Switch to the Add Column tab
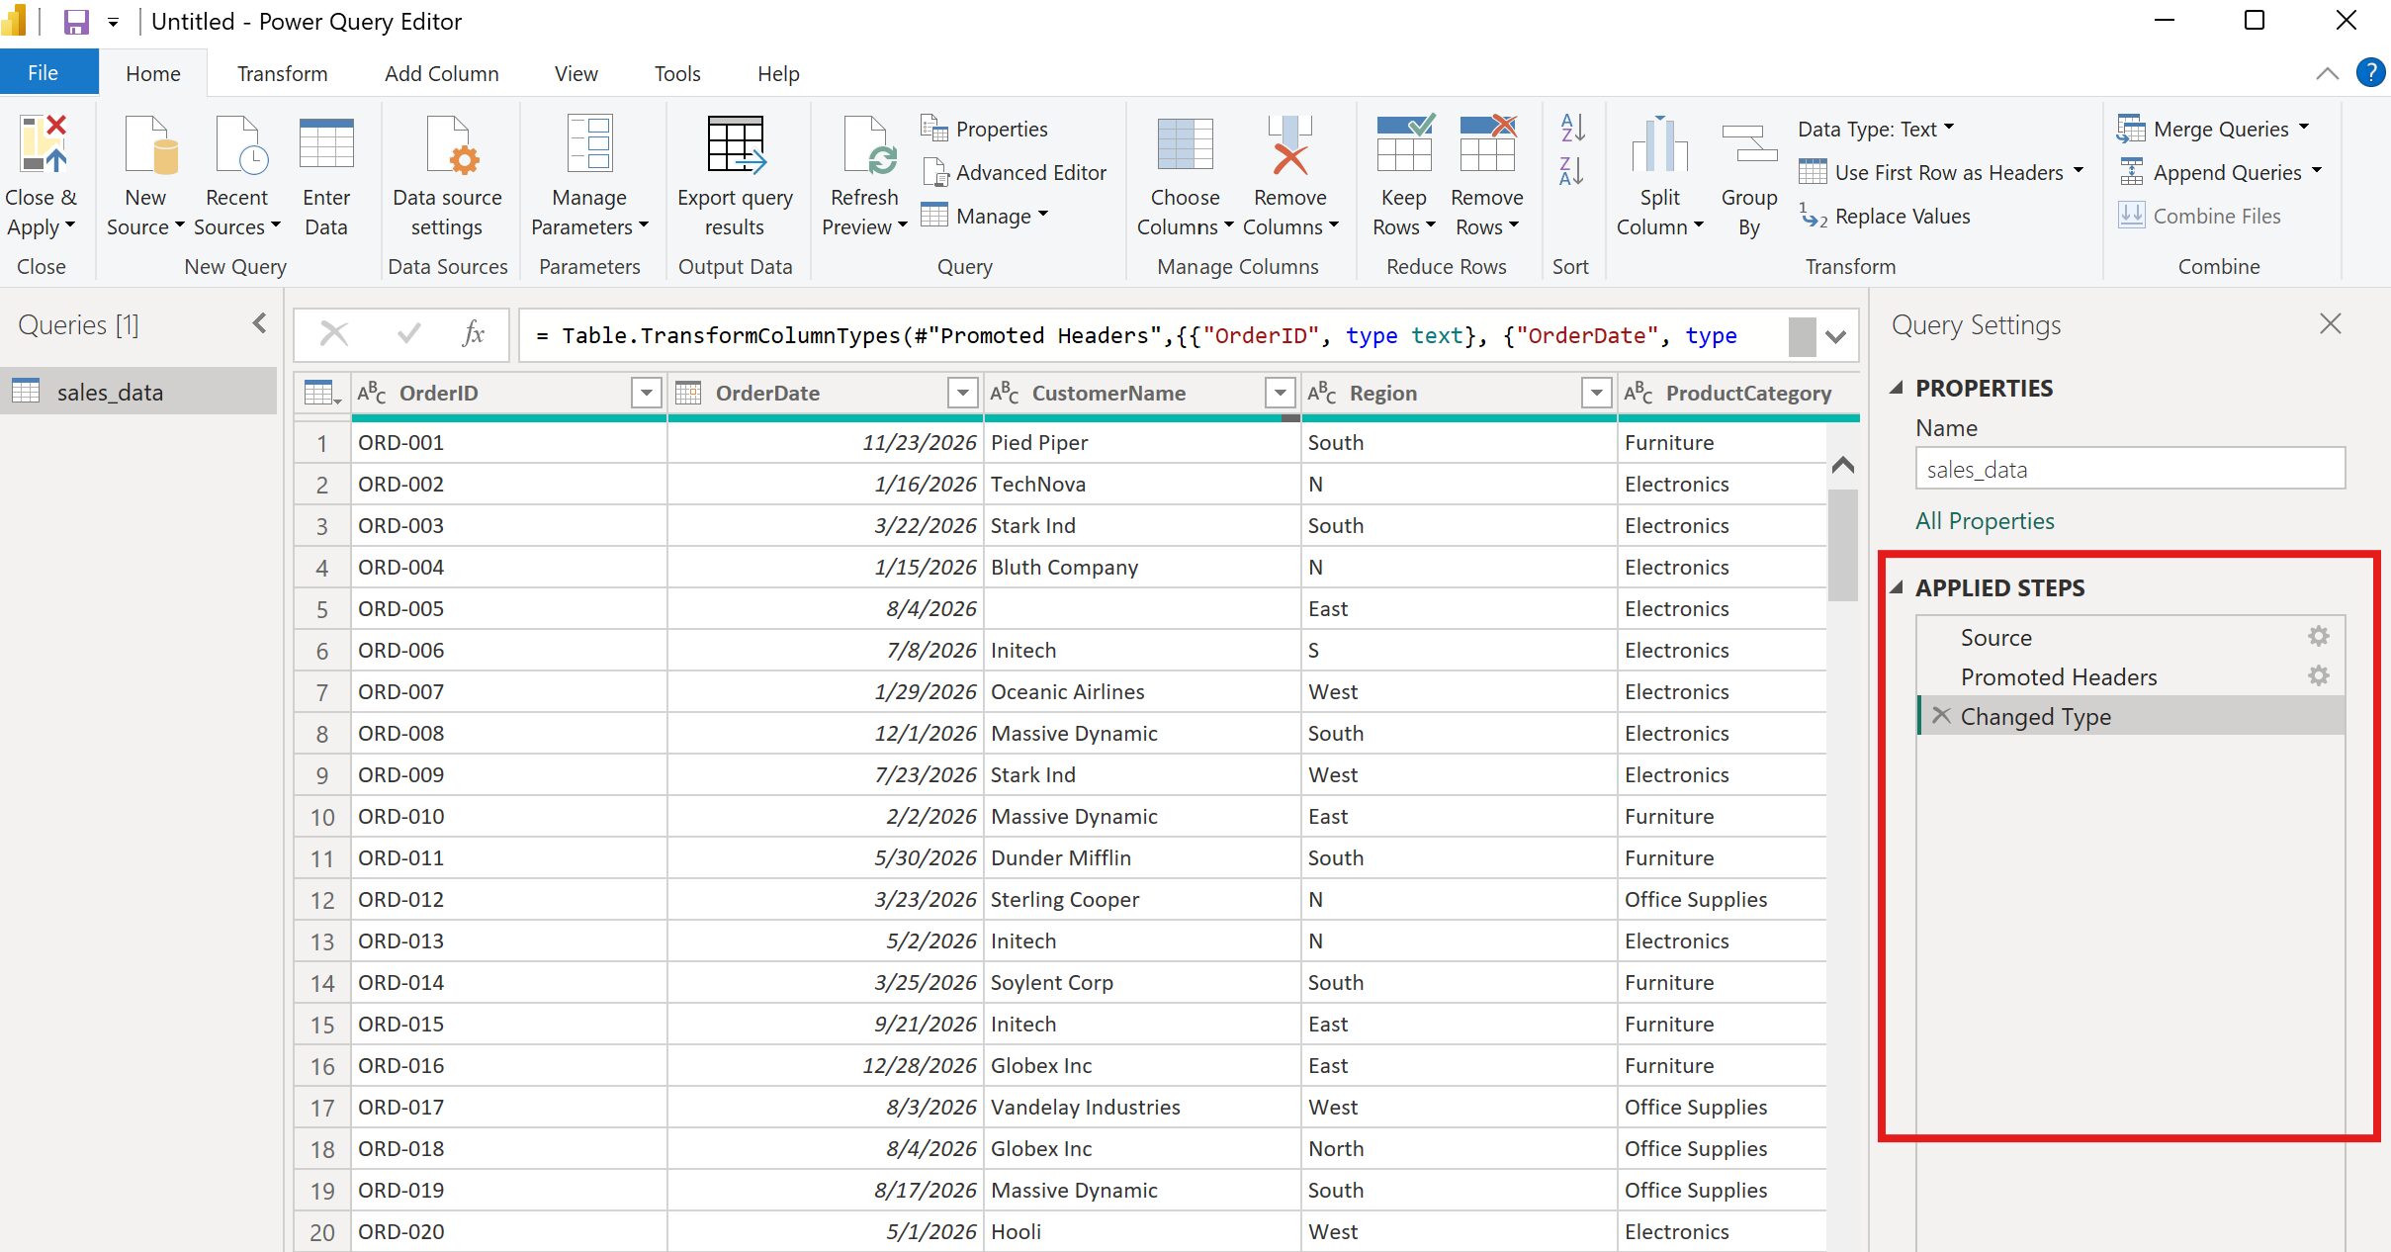Viewport: 2391px width, 1252px height. [441, 73]
